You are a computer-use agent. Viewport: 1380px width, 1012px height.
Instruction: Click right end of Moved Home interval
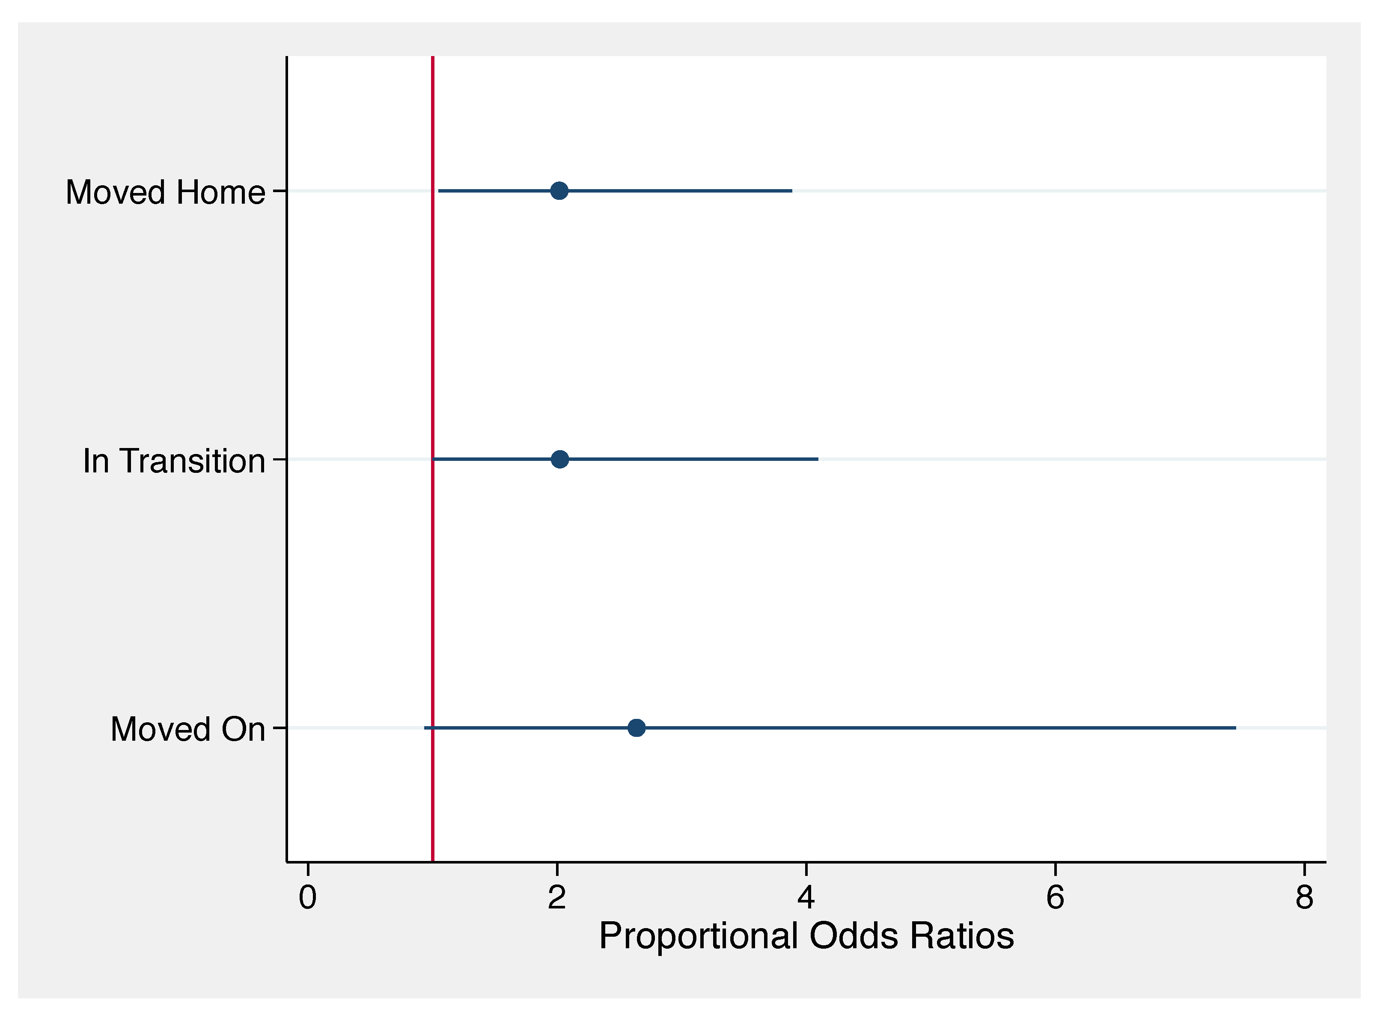pos(791,190)
